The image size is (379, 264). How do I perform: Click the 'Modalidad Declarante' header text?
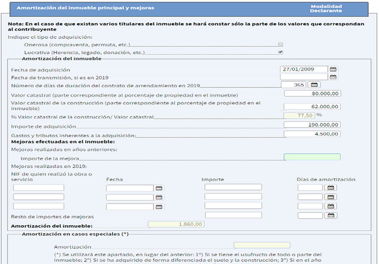[x=326, y=9]
